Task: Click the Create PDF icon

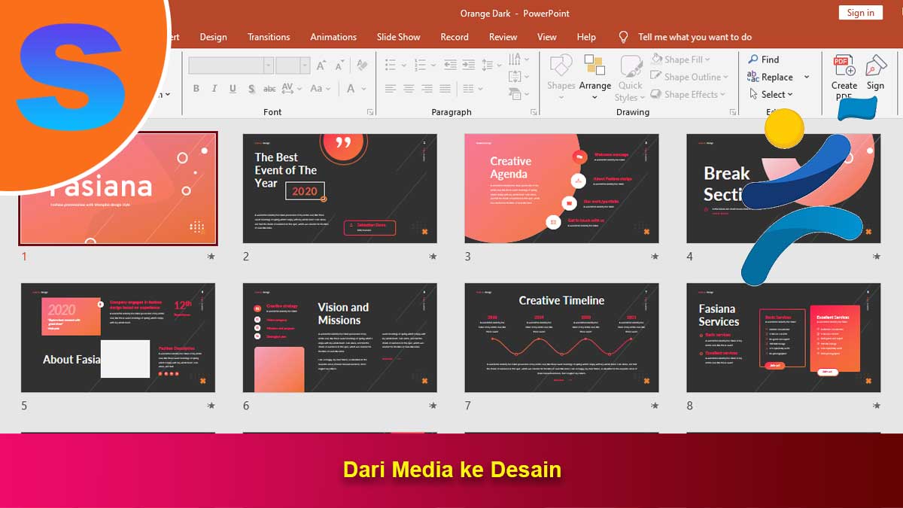Action: click(x=844, y=65)
